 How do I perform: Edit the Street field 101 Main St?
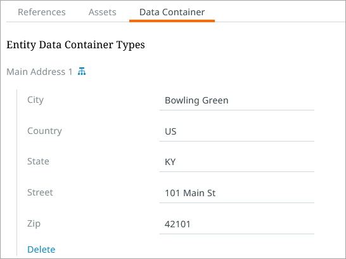237,194
